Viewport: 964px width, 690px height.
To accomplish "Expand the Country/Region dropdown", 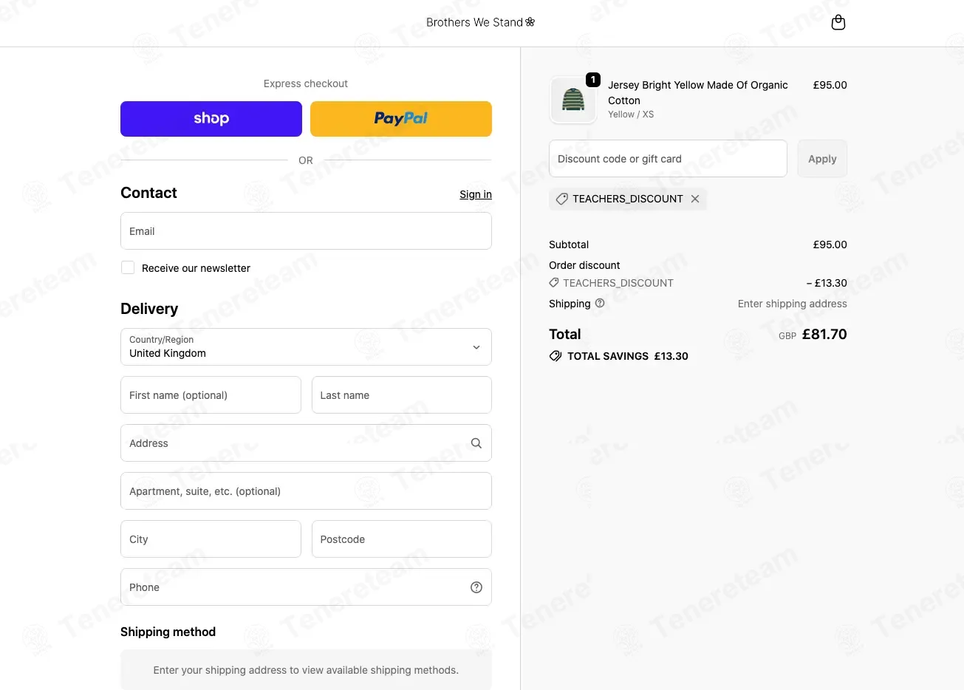I will coord(306,347).
